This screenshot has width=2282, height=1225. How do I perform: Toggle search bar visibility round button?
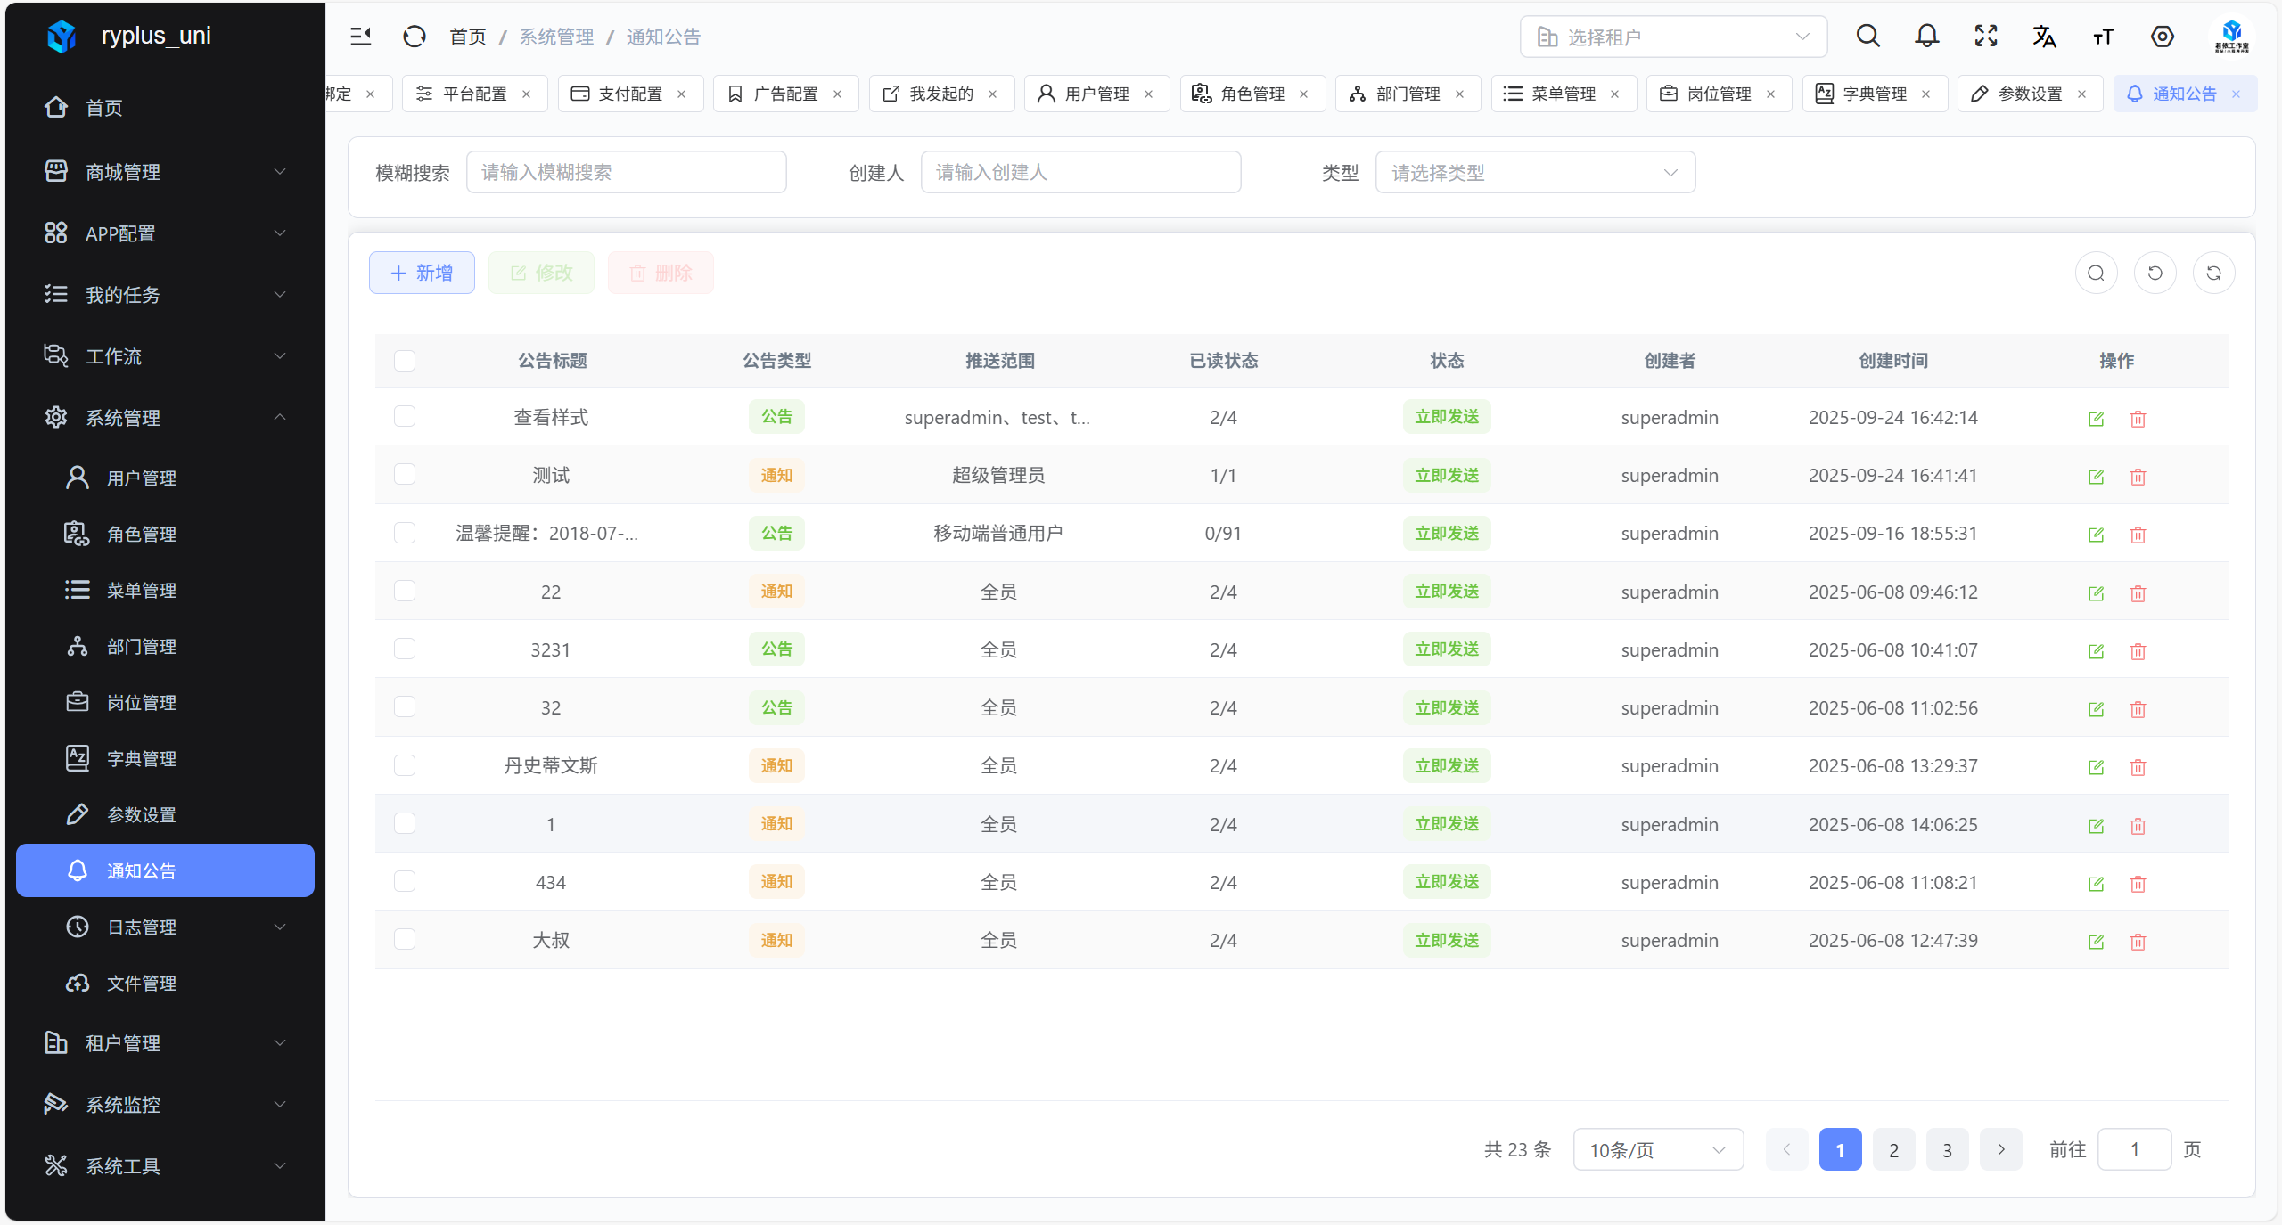point(2096,274)
